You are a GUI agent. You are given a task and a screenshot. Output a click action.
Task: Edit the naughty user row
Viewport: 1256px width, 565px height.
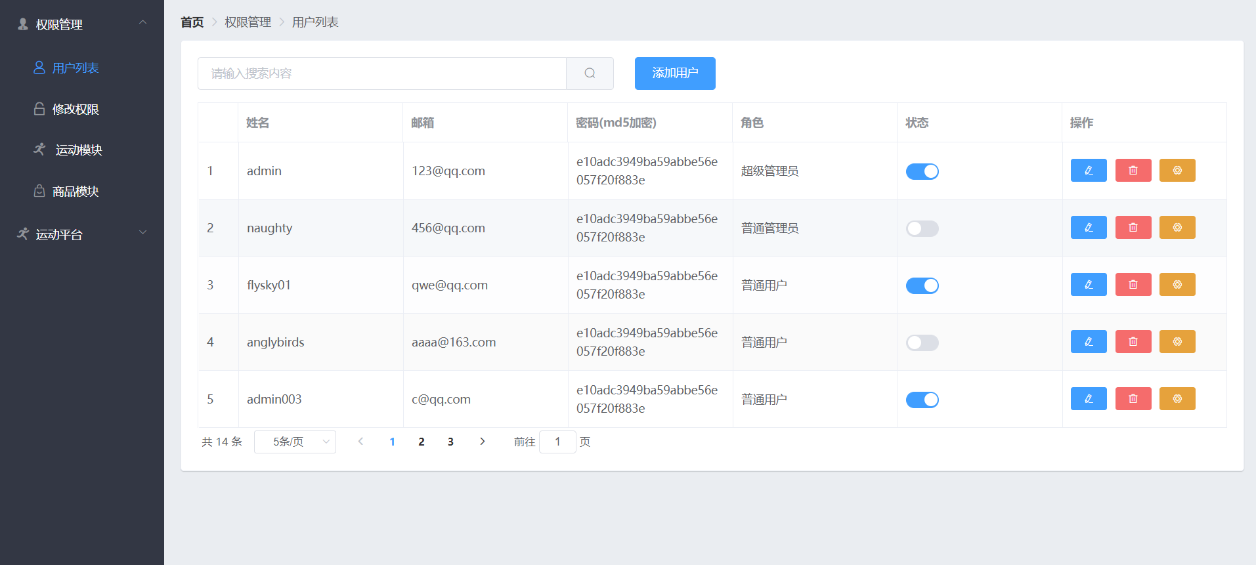[1089, 228]
